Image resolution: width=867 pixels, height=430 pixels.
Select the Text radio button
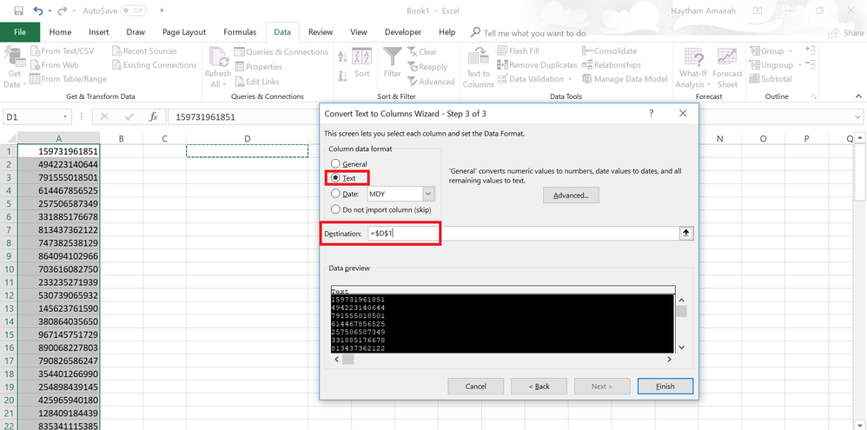coord(335,178)
